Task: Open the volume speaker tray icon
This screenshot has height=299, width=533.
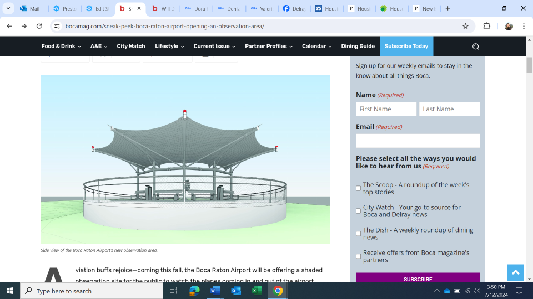Action: click(x=476, y=291)
